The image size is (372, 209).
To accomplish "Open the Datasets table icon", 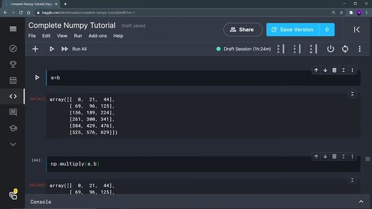I will click(13, 80).
